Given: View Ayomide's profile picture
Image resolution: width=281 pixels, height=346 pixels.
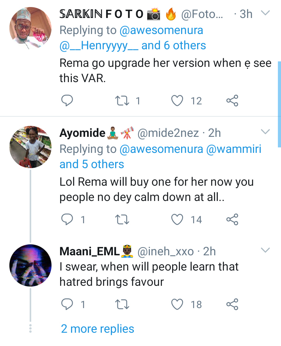Looking at the screenshot, I should coord(30,147).
